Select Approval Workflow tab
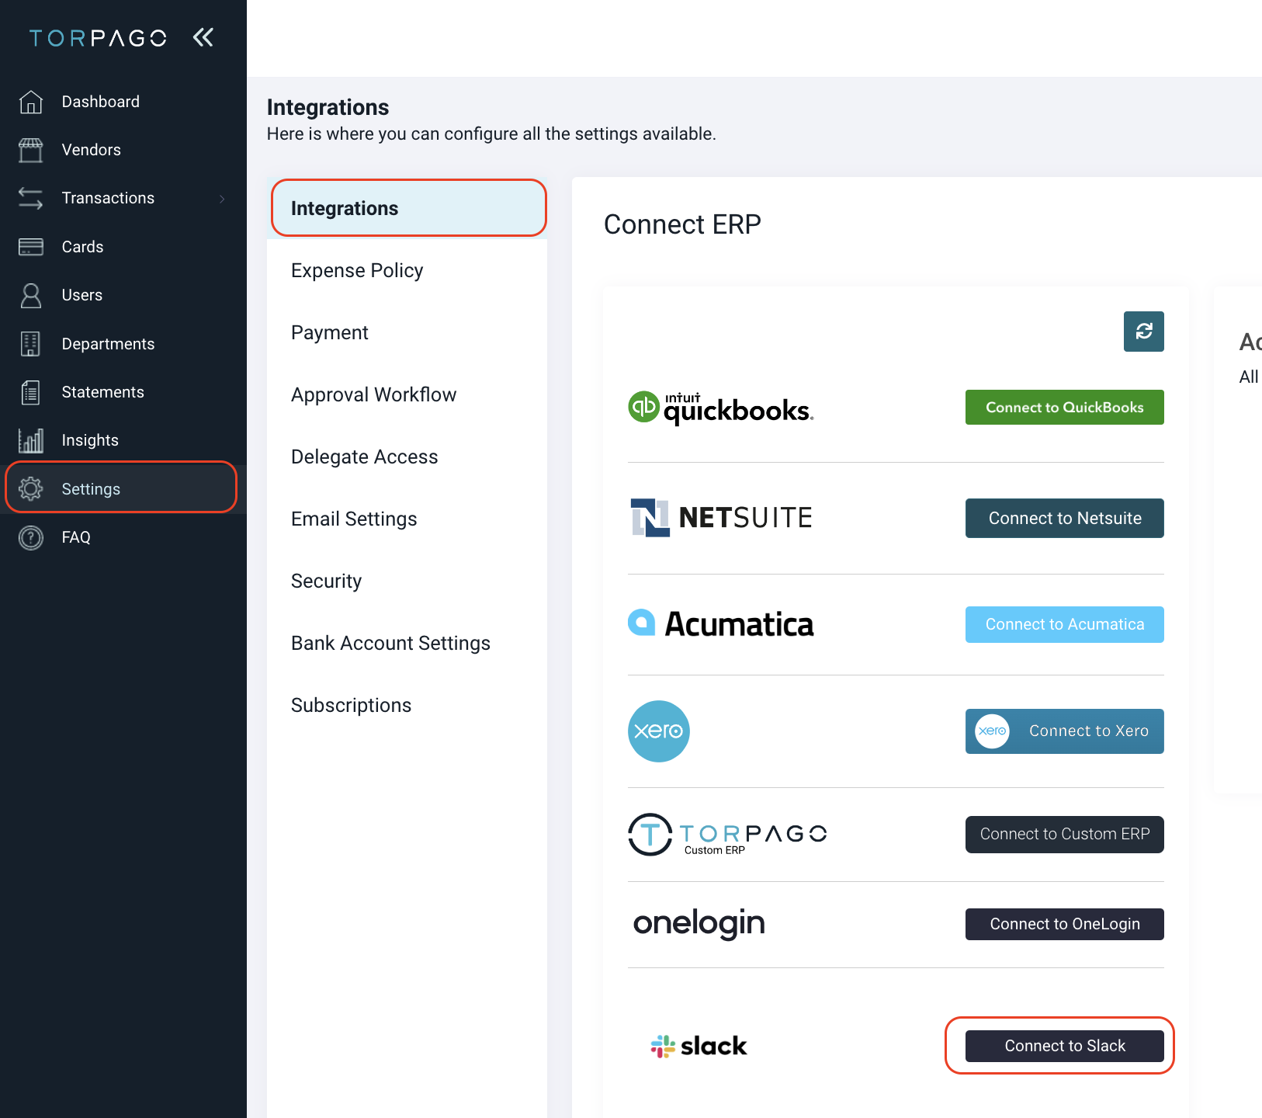The width and height of the screenshot is (1262, 1118). [407, 394]
